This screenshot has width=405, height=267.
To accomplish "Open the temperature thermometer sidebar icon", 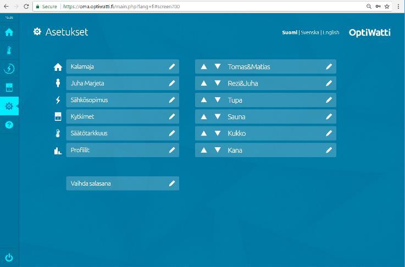I will [9, 51].
